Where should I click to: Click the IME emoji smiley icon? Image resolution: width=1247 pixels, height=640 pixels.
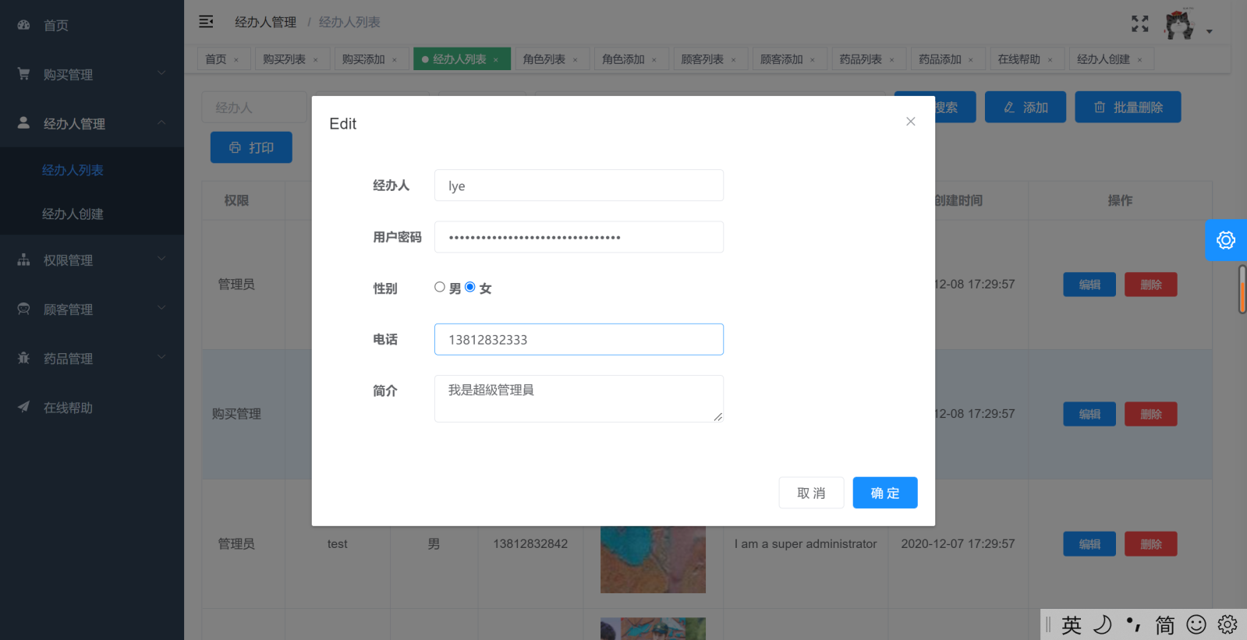1196,624
